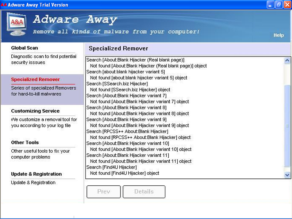
Task: Select 'Not found [About:Blank Hijacker variant 7] object'
Action: [139, 101]
